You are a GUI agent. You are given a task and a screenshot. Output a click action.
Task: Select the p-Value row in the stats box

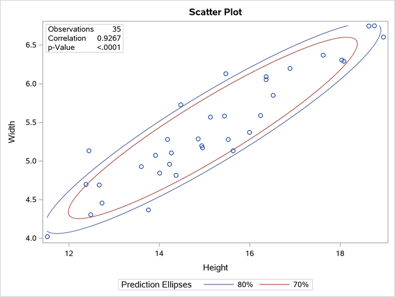(84, 48)
